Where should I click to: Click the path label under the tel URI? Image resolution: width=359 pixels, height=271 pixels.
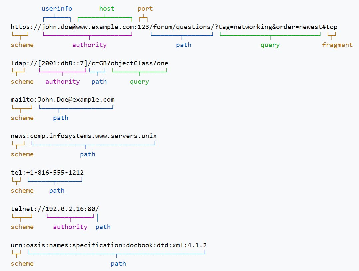pos(57,191)
